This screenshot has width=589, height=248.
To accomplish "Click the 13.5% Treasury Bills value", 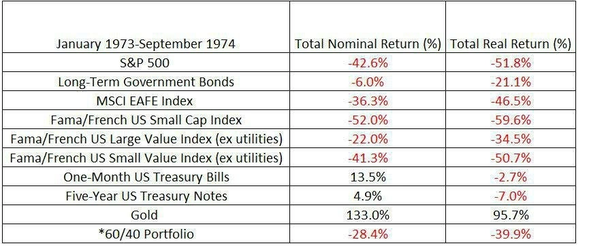I will (368, 177).
